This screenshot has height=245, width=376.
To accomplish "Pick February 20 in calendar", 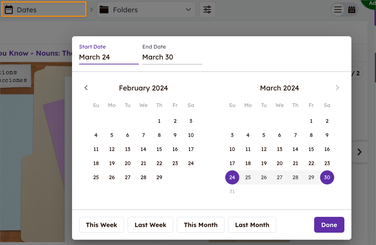I will point(128,163).
